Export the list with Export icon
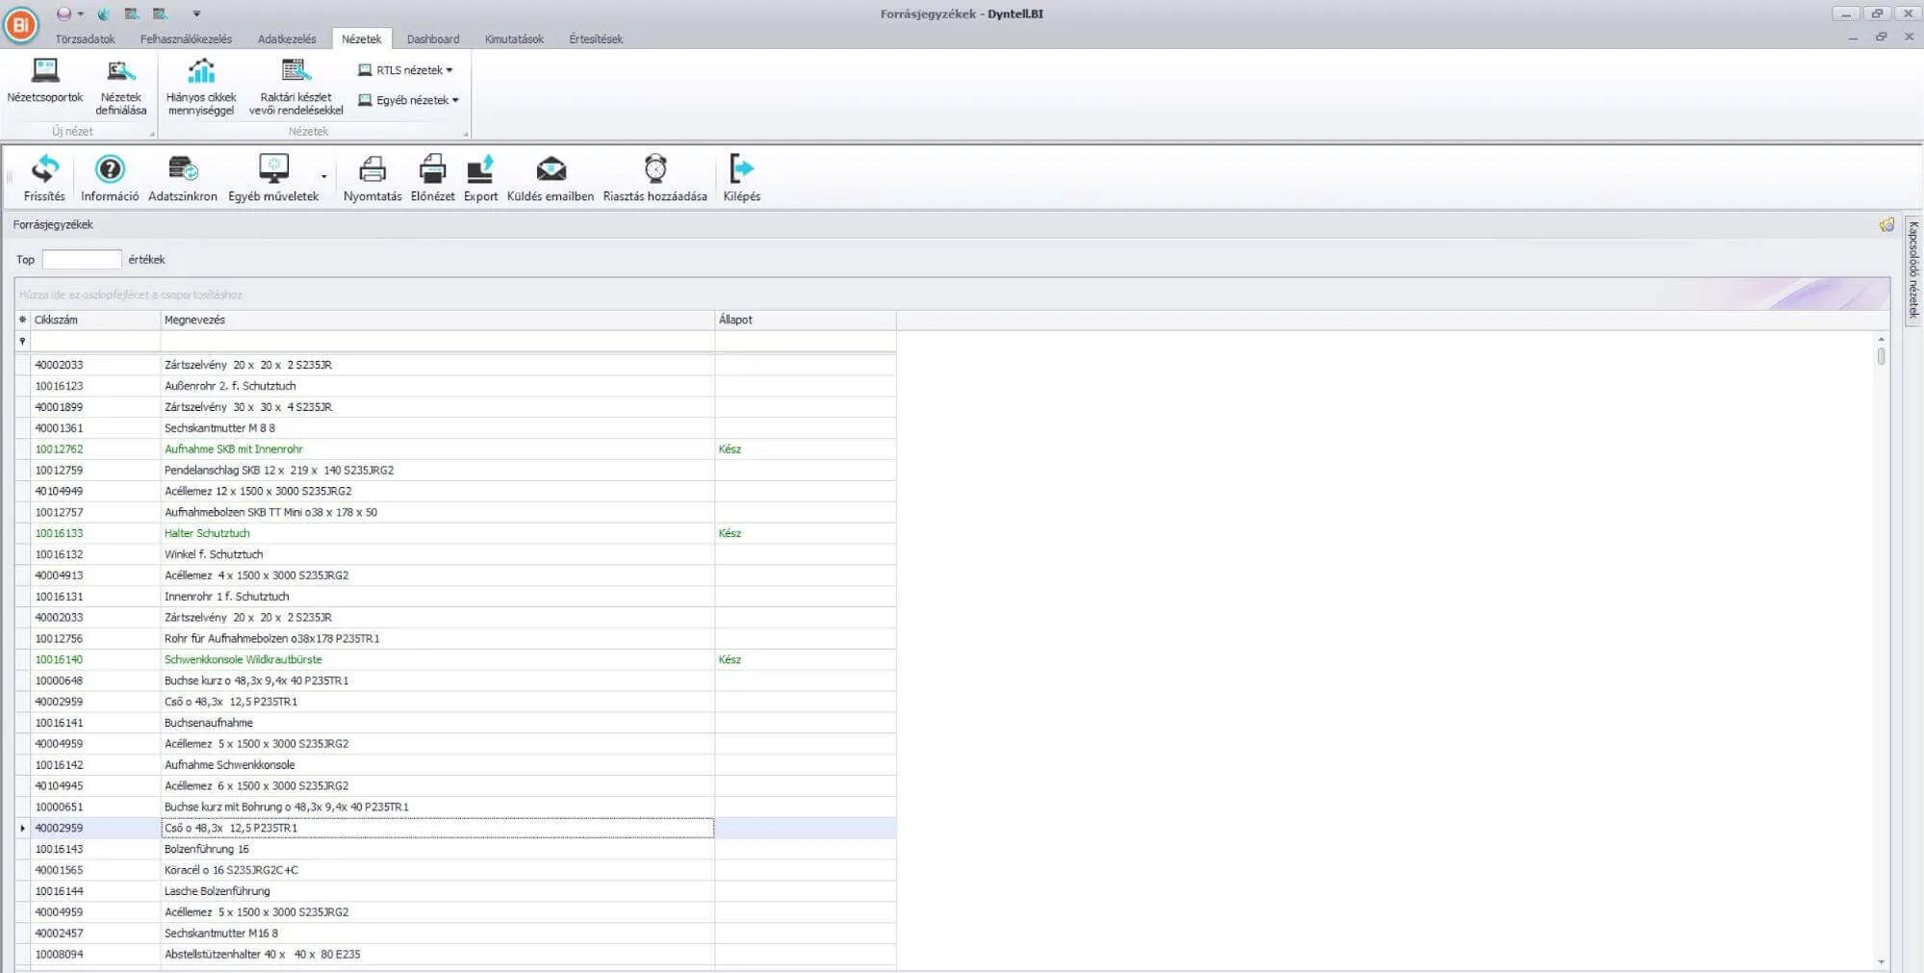The width and height of the screenshot is (1924, 973). pos(480,170)
